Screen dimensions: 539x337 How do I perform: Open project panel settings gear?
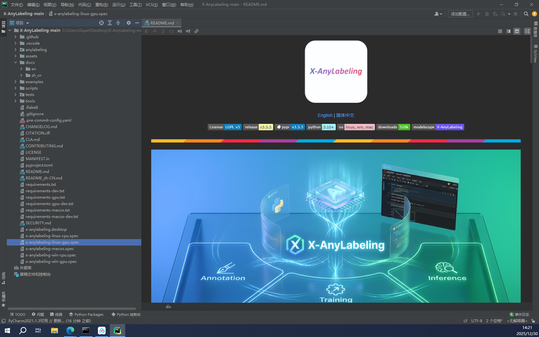[x=129, y=23]
